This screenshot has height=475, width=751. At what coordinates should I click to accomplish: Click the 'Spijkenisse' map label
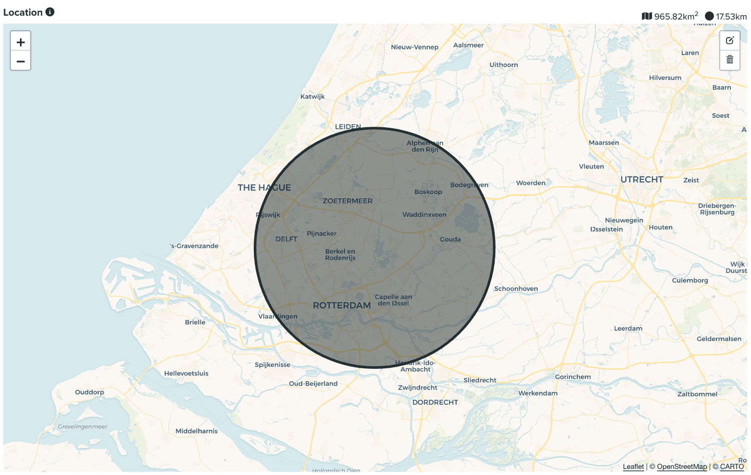pos(272,365)
